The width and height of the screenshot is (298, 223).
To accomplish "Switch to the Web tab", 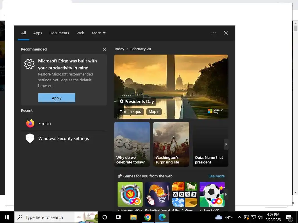I will pos(80,33).
